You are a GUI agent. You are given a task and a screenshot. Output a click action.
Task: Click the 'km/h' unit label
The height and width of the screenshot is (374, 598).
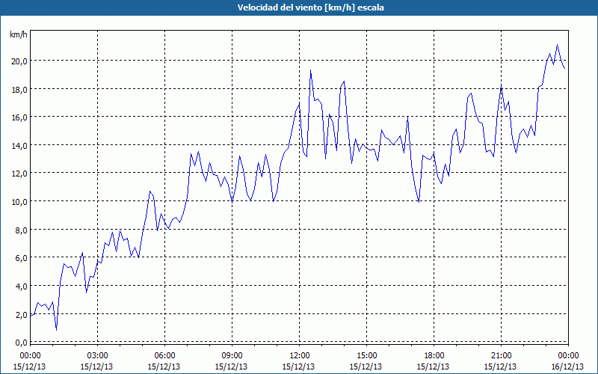pyautogui.click(x=18, y=34)
